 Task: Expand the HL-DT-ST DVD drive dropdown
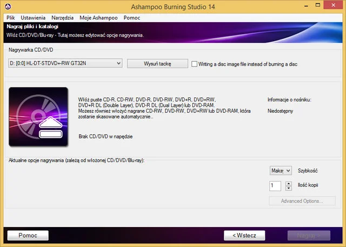pos(118,64)
